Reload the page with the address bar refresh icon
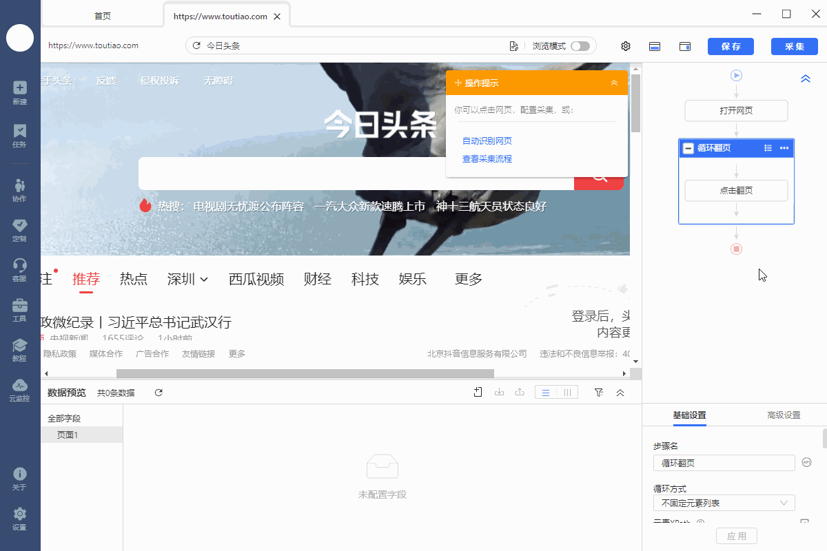This screenshot has height=551, width=827. click(x=196, y=46)
